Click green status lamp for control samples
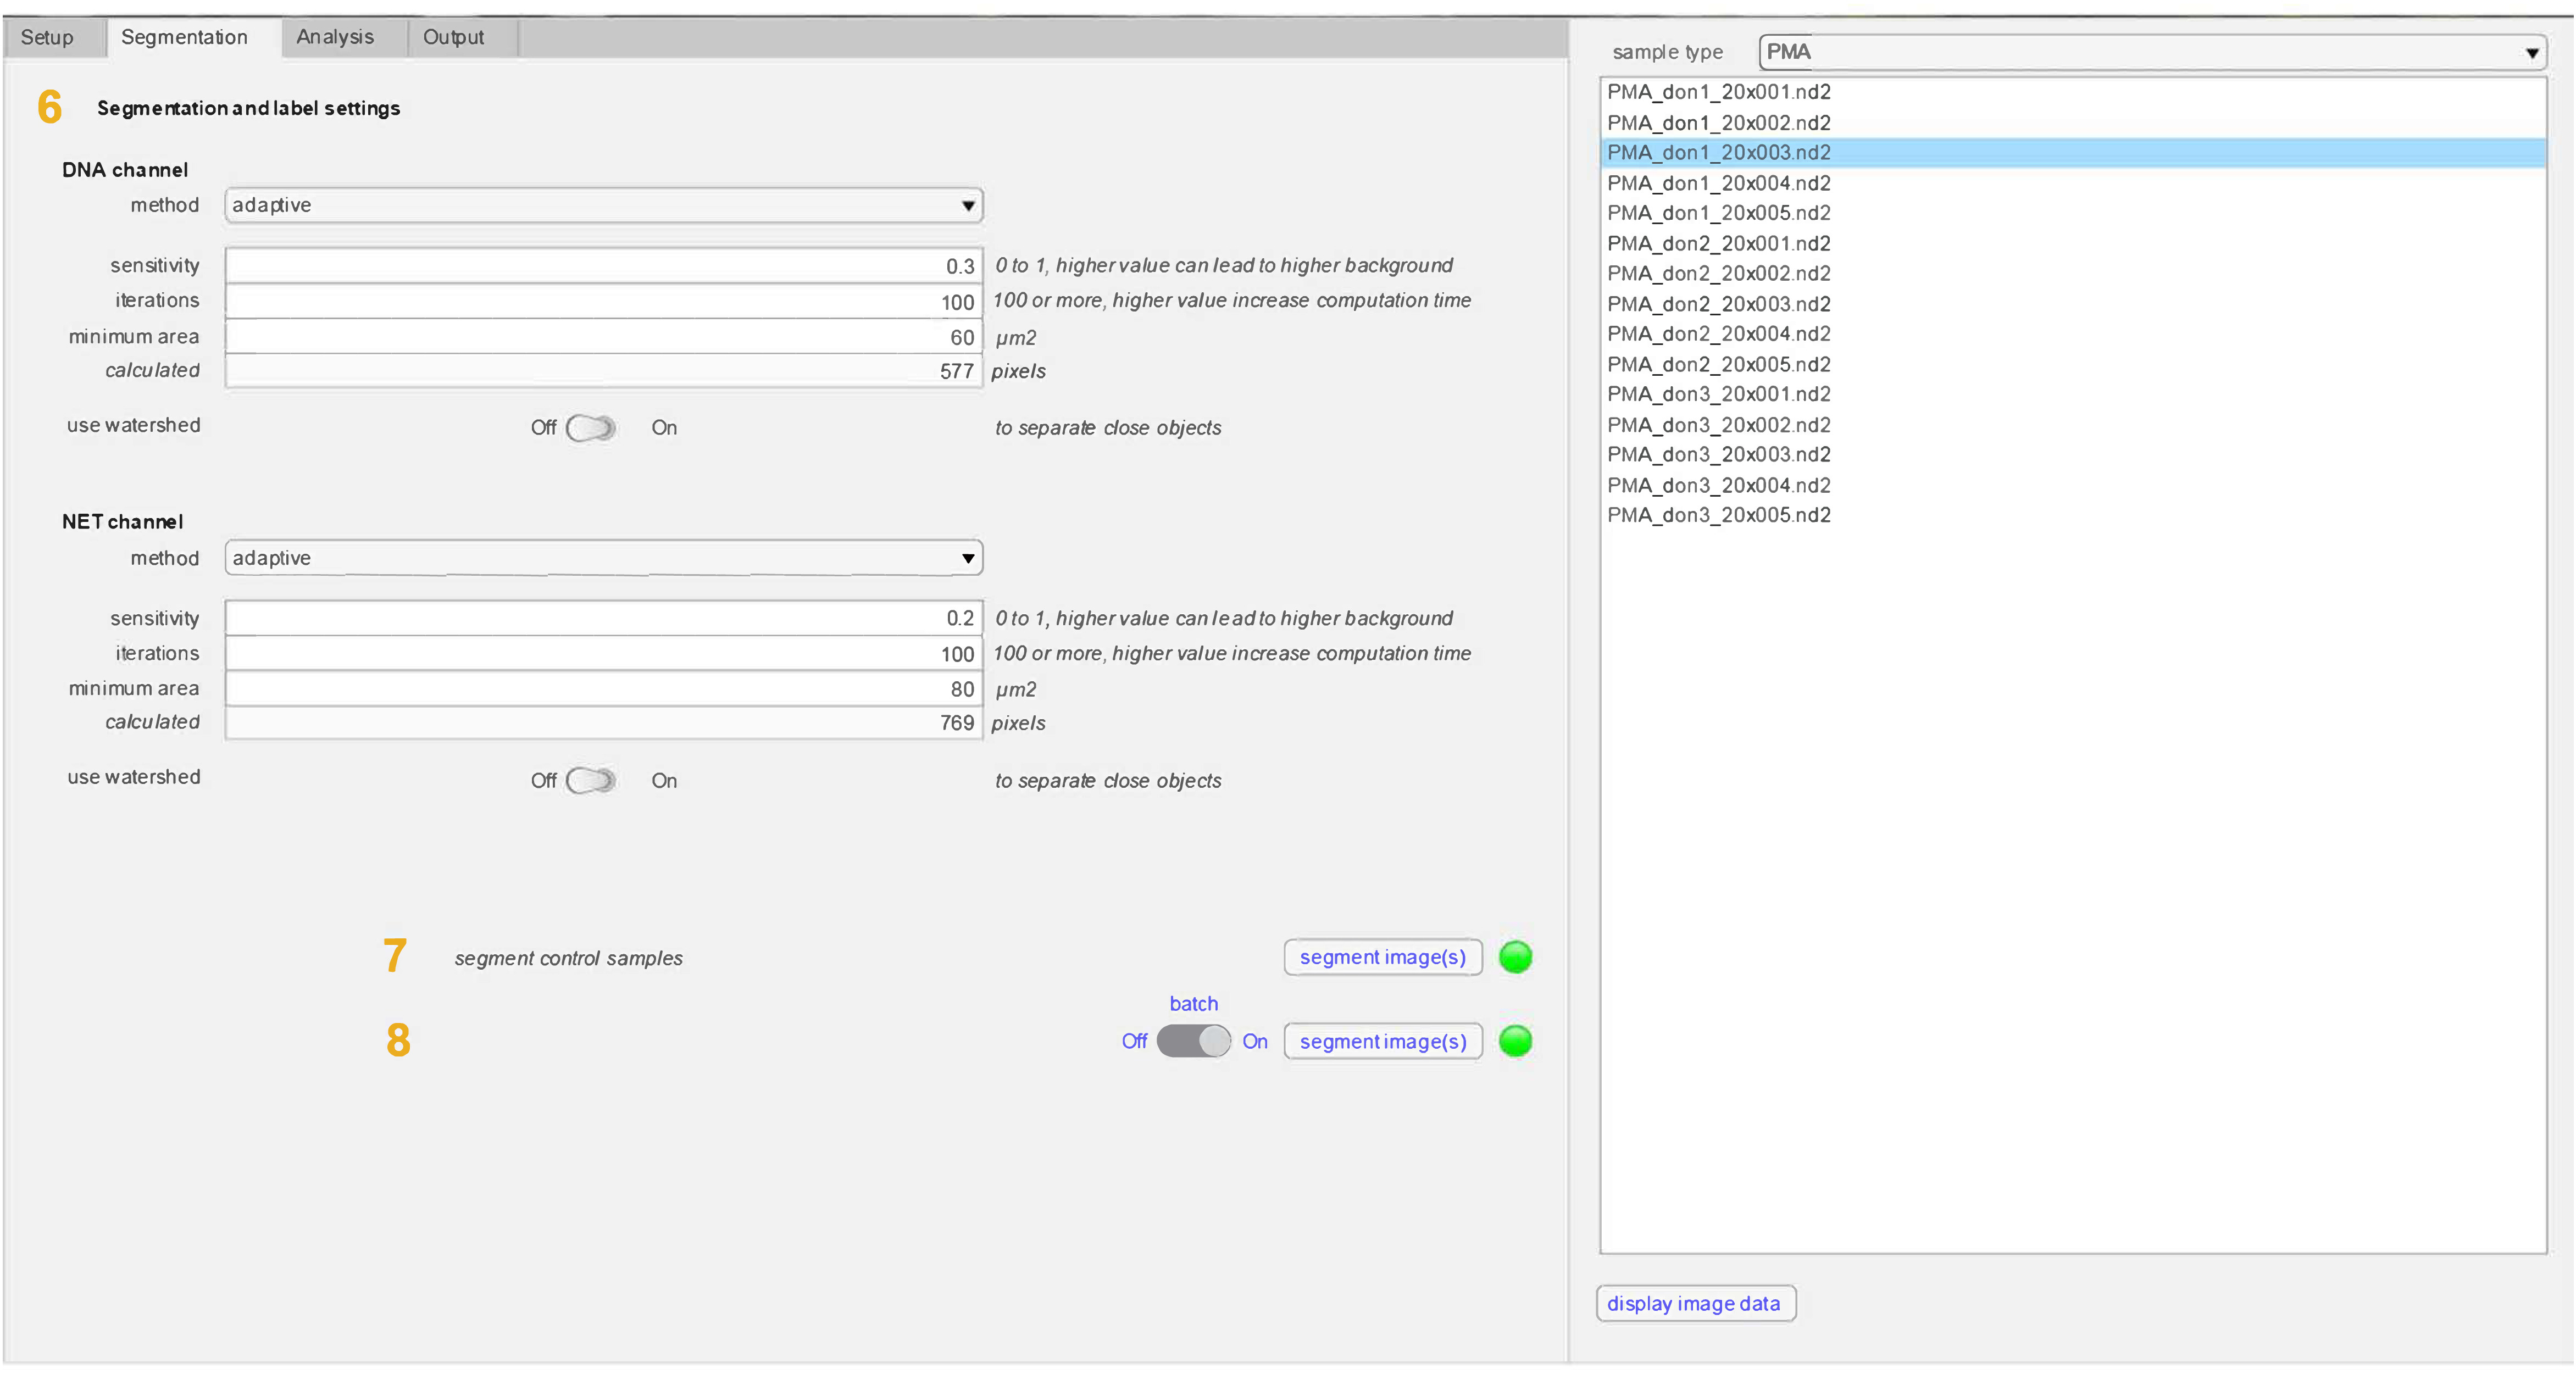 [1515, 957]
